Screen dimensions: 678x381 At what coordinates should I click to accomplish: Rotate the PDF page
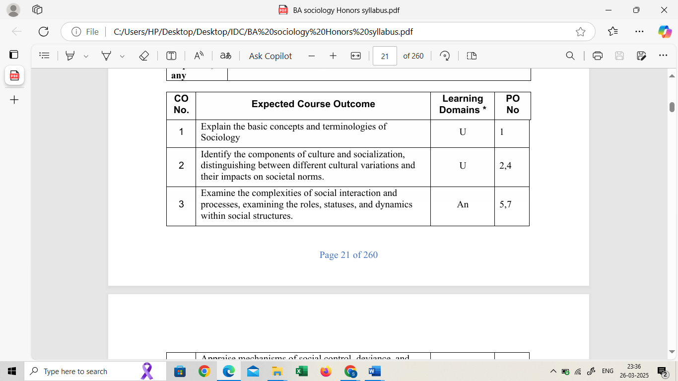[x=445, y=56]
